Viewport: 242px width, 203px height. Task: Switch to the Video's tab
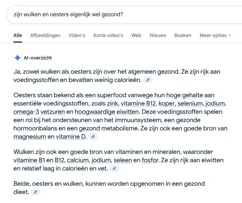[77, 35]
